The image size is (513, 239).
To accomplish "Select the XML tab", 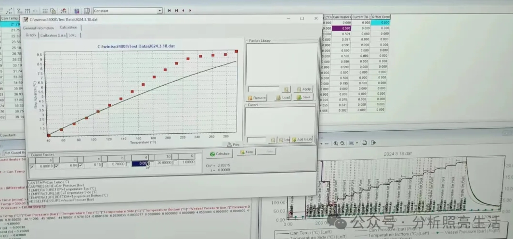I will 73,35.
